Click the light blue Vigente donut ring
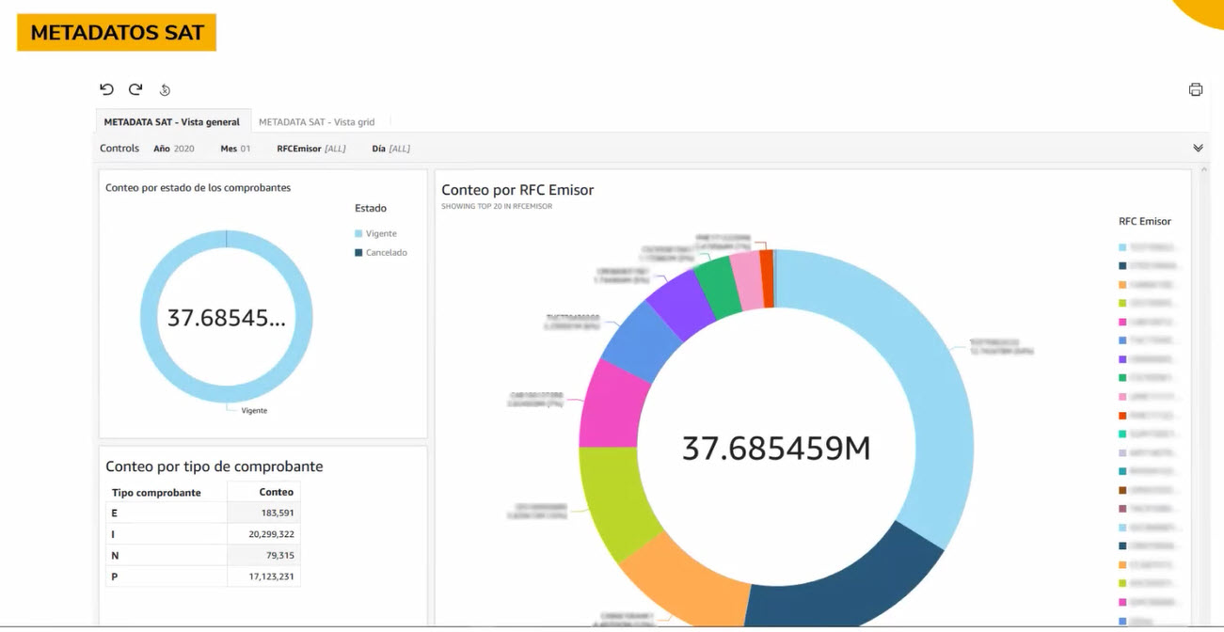This screenshot has width=1224, height=632. pos(150,317)
